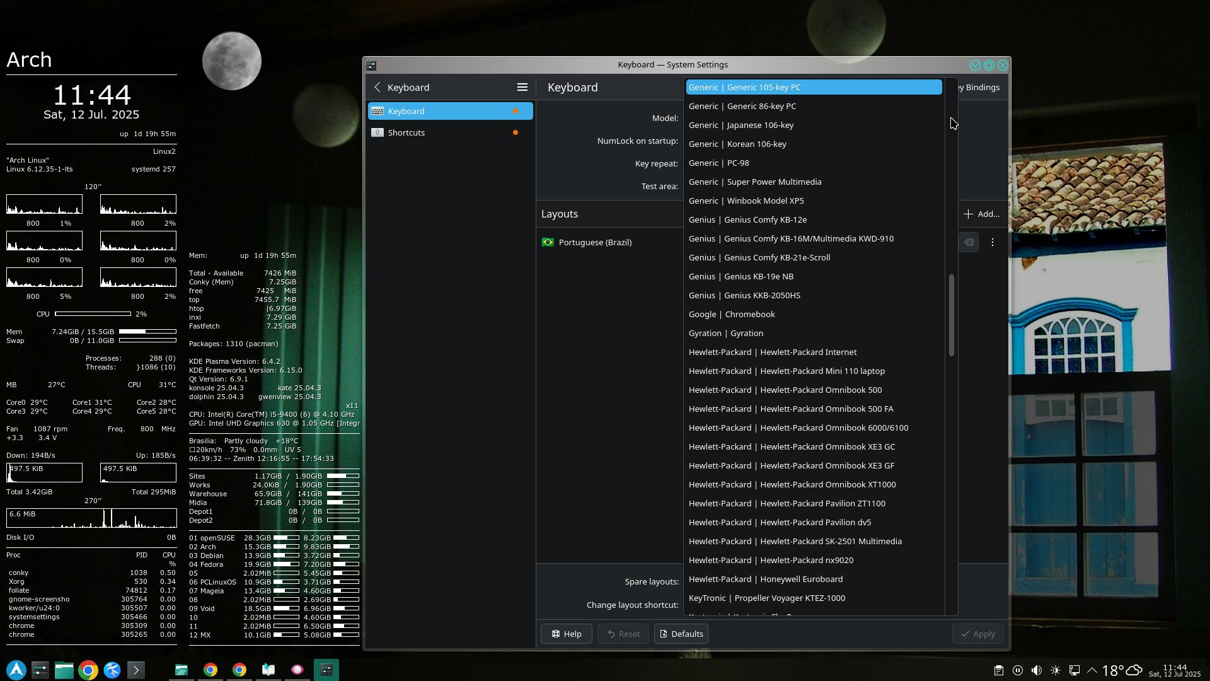1210x681 pixels.
Task: Pick Hewlett-Packard Pavilion dv5
Action: pyautogui.click(x=814, y=522)
